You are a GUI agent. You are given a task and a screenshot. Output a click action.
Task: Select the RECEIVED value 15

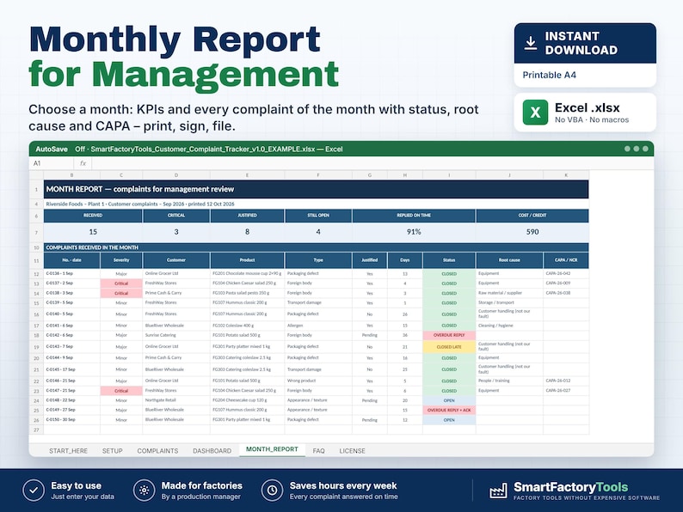93,232
